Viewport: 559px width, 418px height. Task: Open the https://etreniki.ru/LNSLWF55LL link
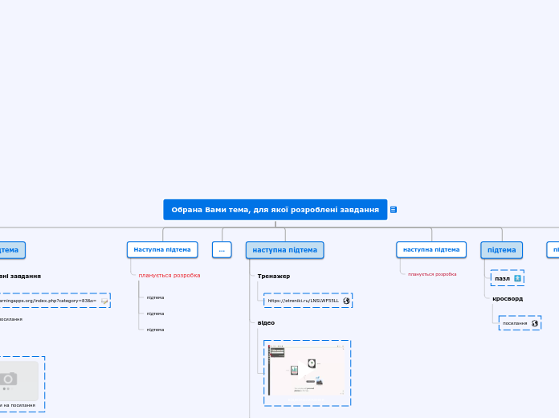(x=304, y=301)
